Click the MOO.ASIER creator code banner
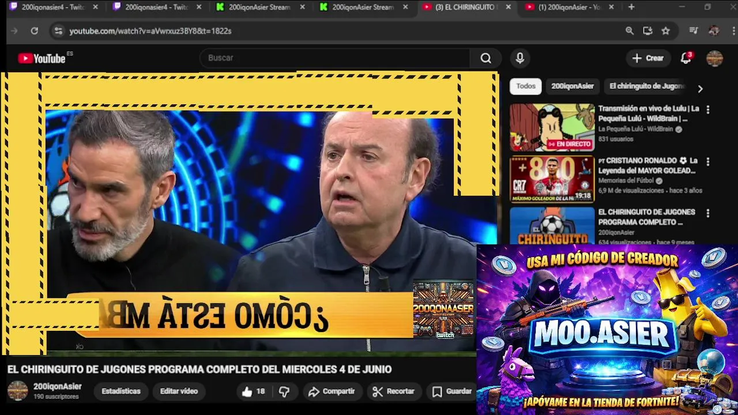Screen dimensions: 738x415 pyautogui.click(x=607, y=329)
